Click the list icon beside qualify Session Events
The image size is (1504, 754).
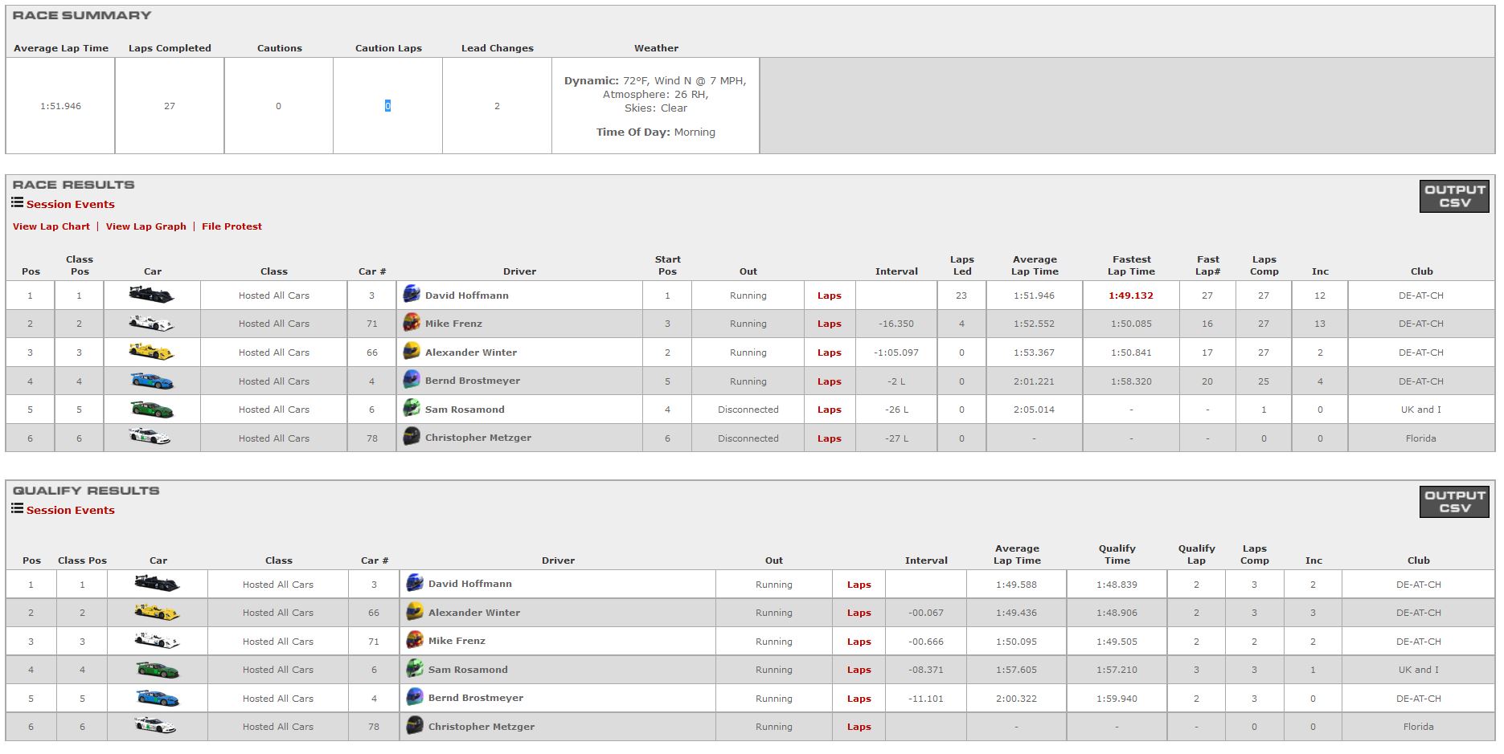pyautogui.click(x=17, y=509)
